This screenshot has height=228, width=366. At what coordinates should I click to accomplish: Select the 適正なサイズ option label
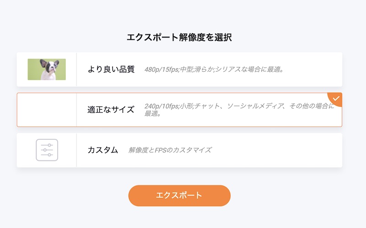pyautogui.click(x=111, y=110)
